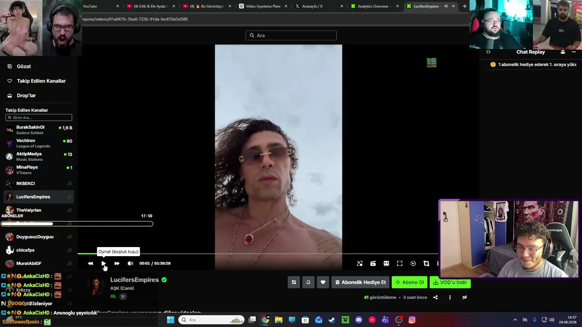
Task: Skip forward with the fast-forward button
Action: coord(117,263)
